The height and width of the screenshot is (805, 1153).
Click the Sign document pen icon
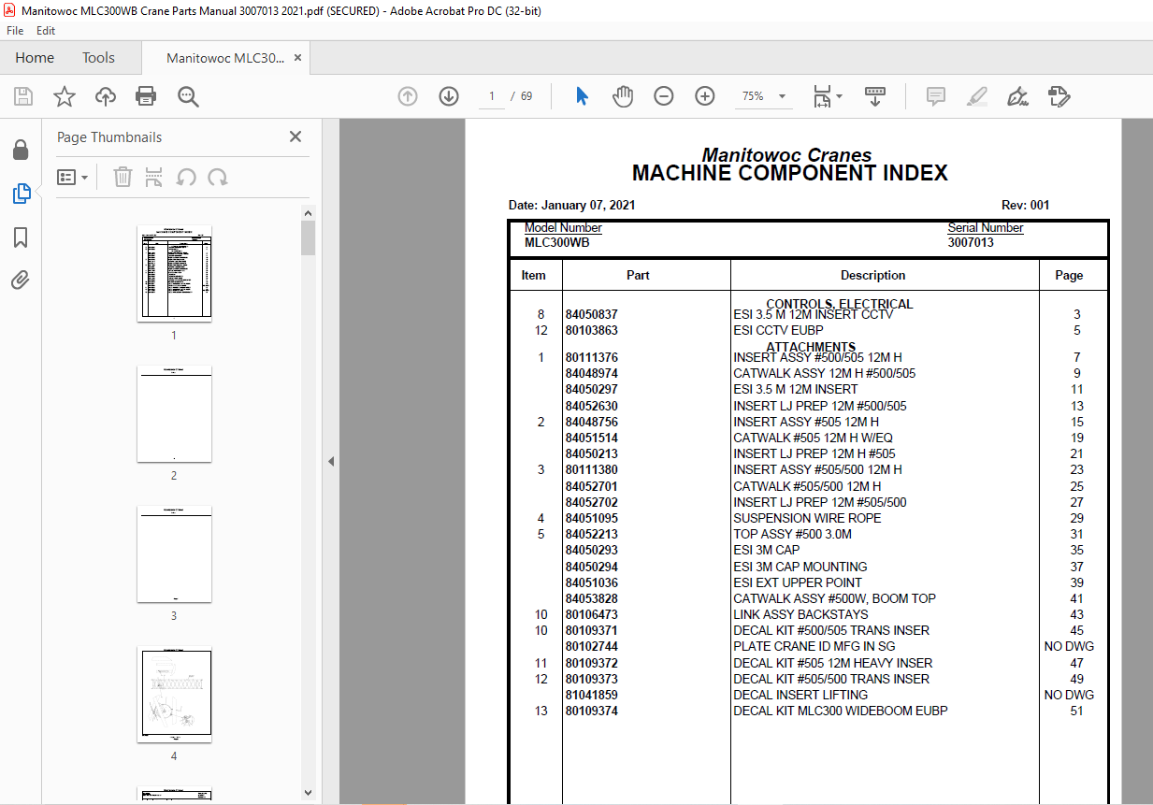click(x=1017, y=96)
